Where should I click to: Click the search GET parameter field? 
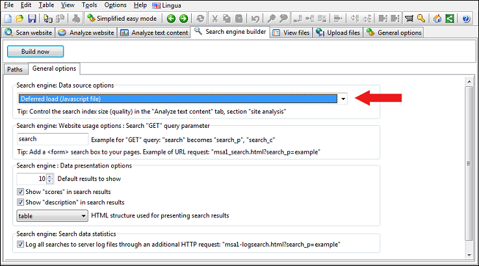[x=53, y=139]
